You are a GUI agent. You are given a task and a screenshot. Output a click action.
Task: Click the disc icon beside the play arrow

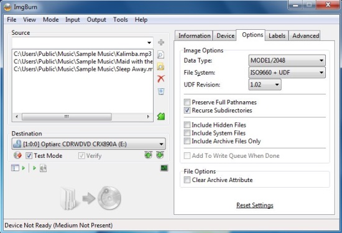[43, 168]
